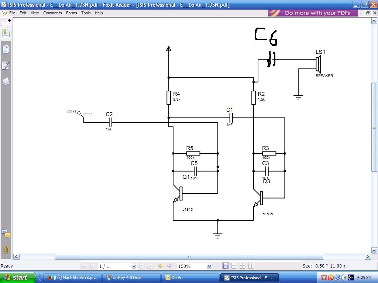Switch to Firefox Mạch khuếch đại taskbar window
The height and width of the screenshot is (283, 378).
tap(73, 278)
